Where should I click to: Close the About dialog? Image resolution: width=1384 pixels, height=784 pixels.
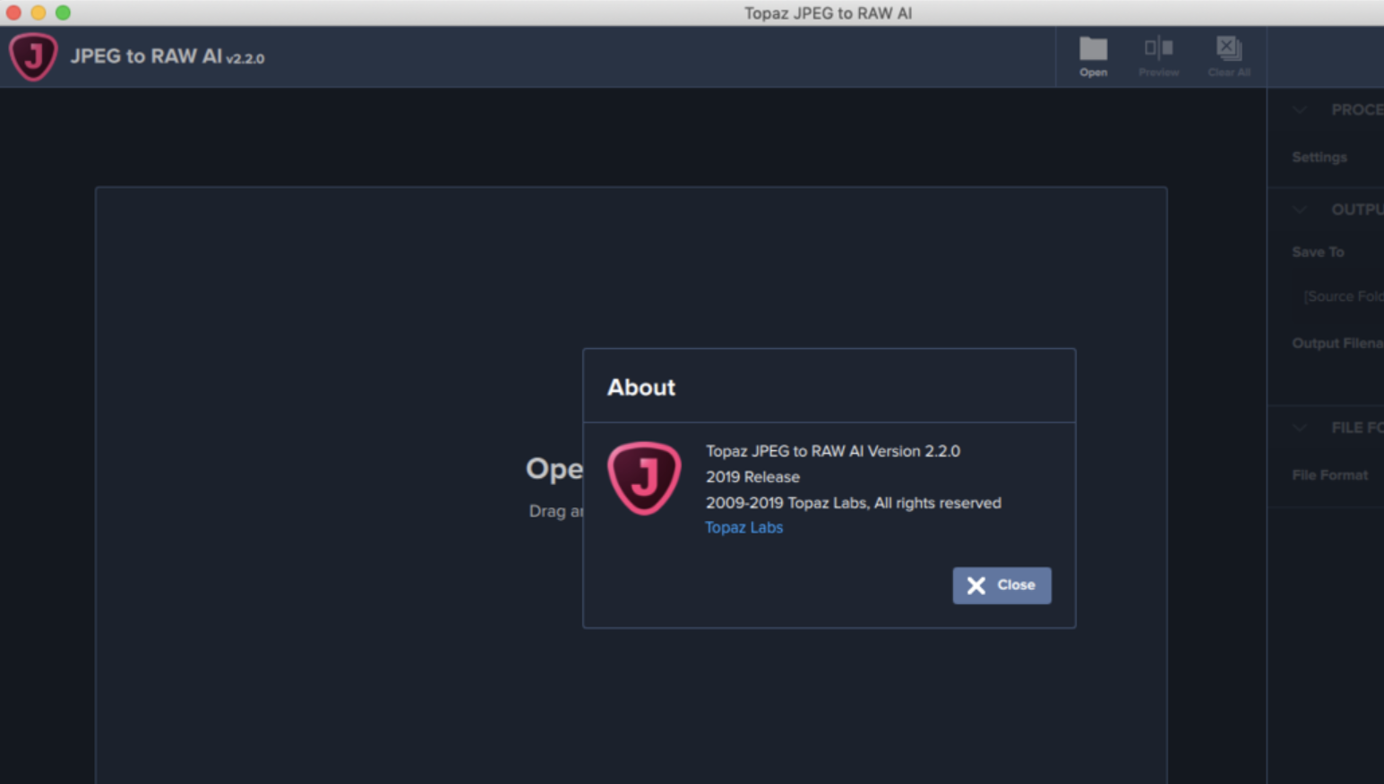(1001, 585)
